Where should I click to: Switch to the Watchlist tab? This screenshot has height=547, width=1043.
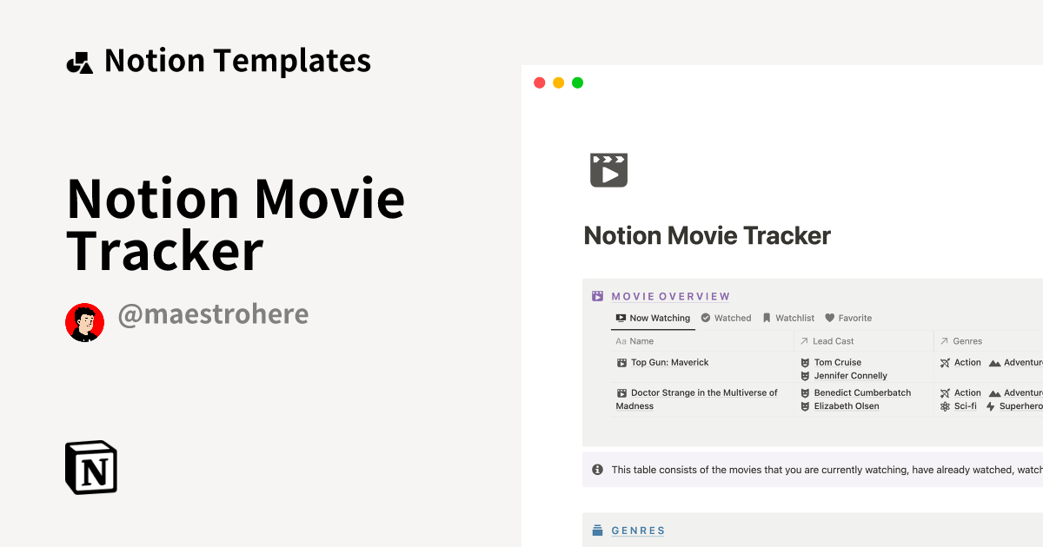coord(788,318)
